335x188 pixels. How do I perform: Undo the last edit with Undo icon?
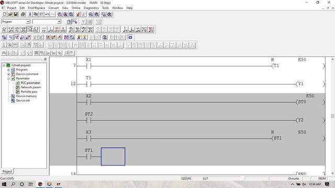[47, 14]
